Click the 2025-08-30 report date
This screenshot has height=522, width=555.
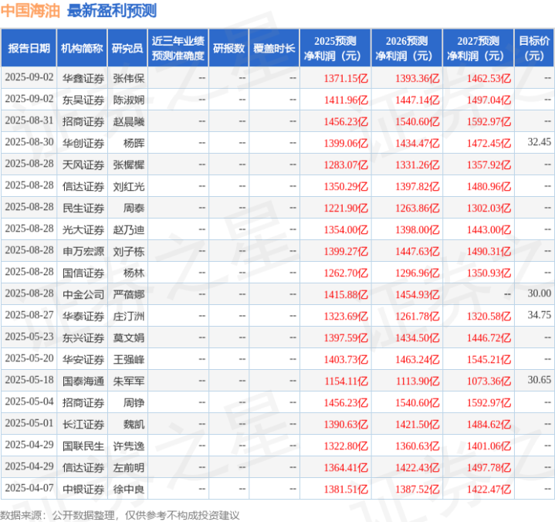click(29, 142)
